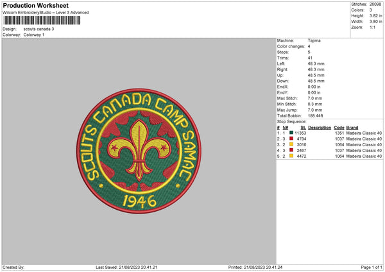Click the scouts patch design preview

tap(139, 151)
